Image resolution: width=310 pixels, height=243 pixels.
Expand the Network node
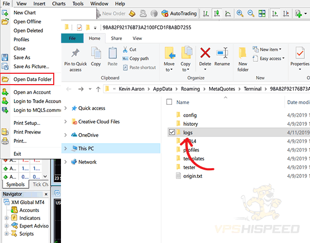click(66, 162)
